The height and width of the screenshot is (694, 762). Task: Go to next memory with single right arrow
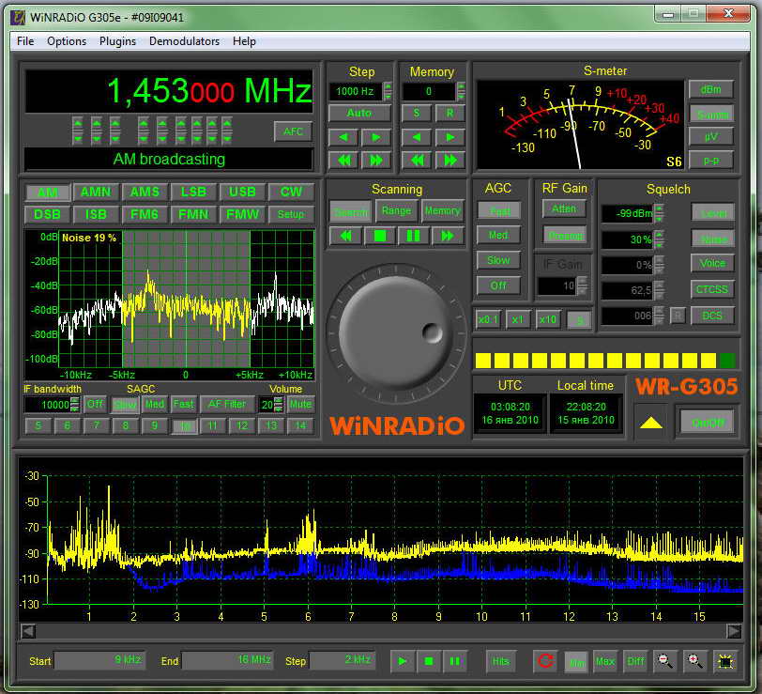[450, 138]
